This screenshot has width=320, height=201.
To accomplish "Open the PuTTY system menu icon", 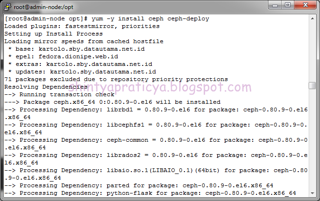I will (x=8, y=7).
